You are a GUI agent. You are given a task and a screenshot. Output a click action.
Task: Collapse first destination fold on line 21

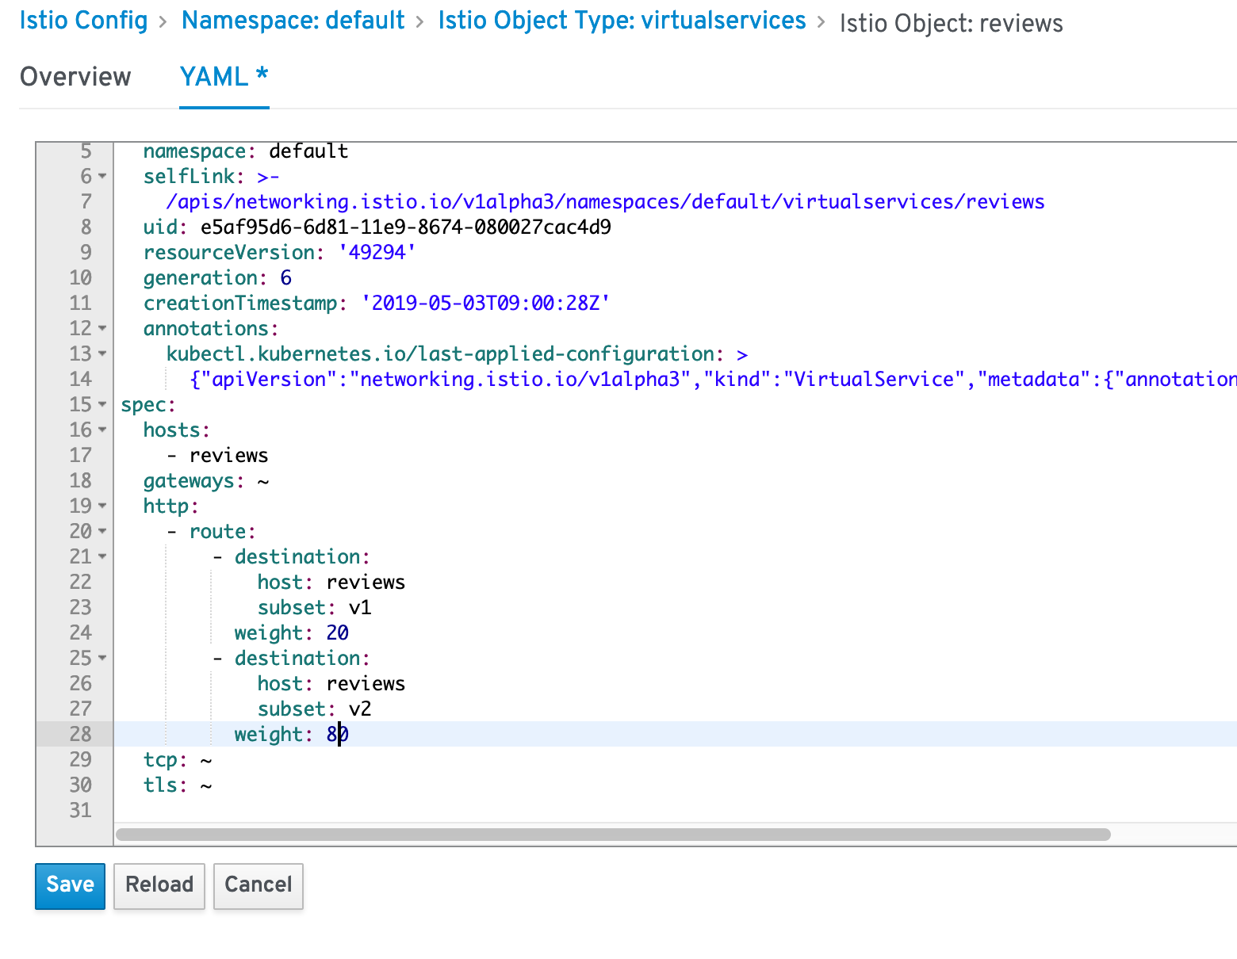point(102,556)
